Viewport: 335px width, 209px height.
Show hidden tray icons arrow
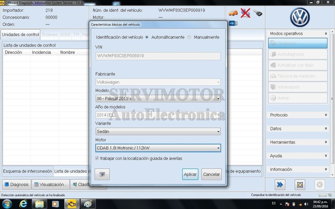(281, 204)
